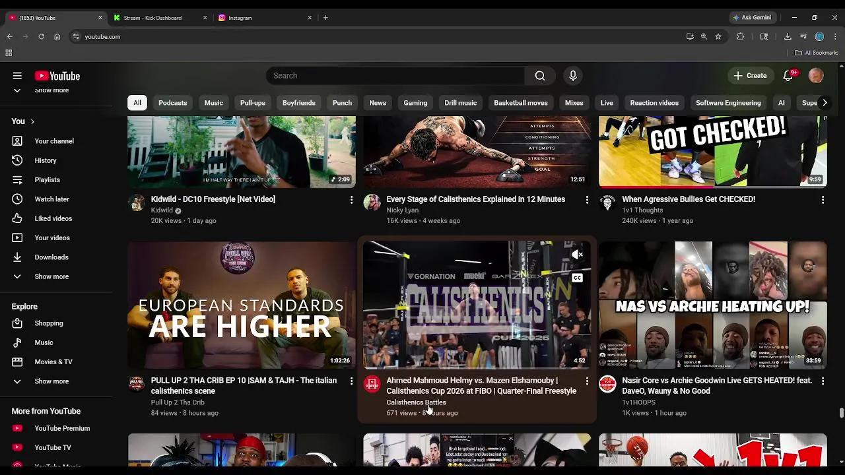Click 1v1HOOPS channel avatar
Image resolution: width=845 pixels, height=475 pixels.
tap(607, 384)
